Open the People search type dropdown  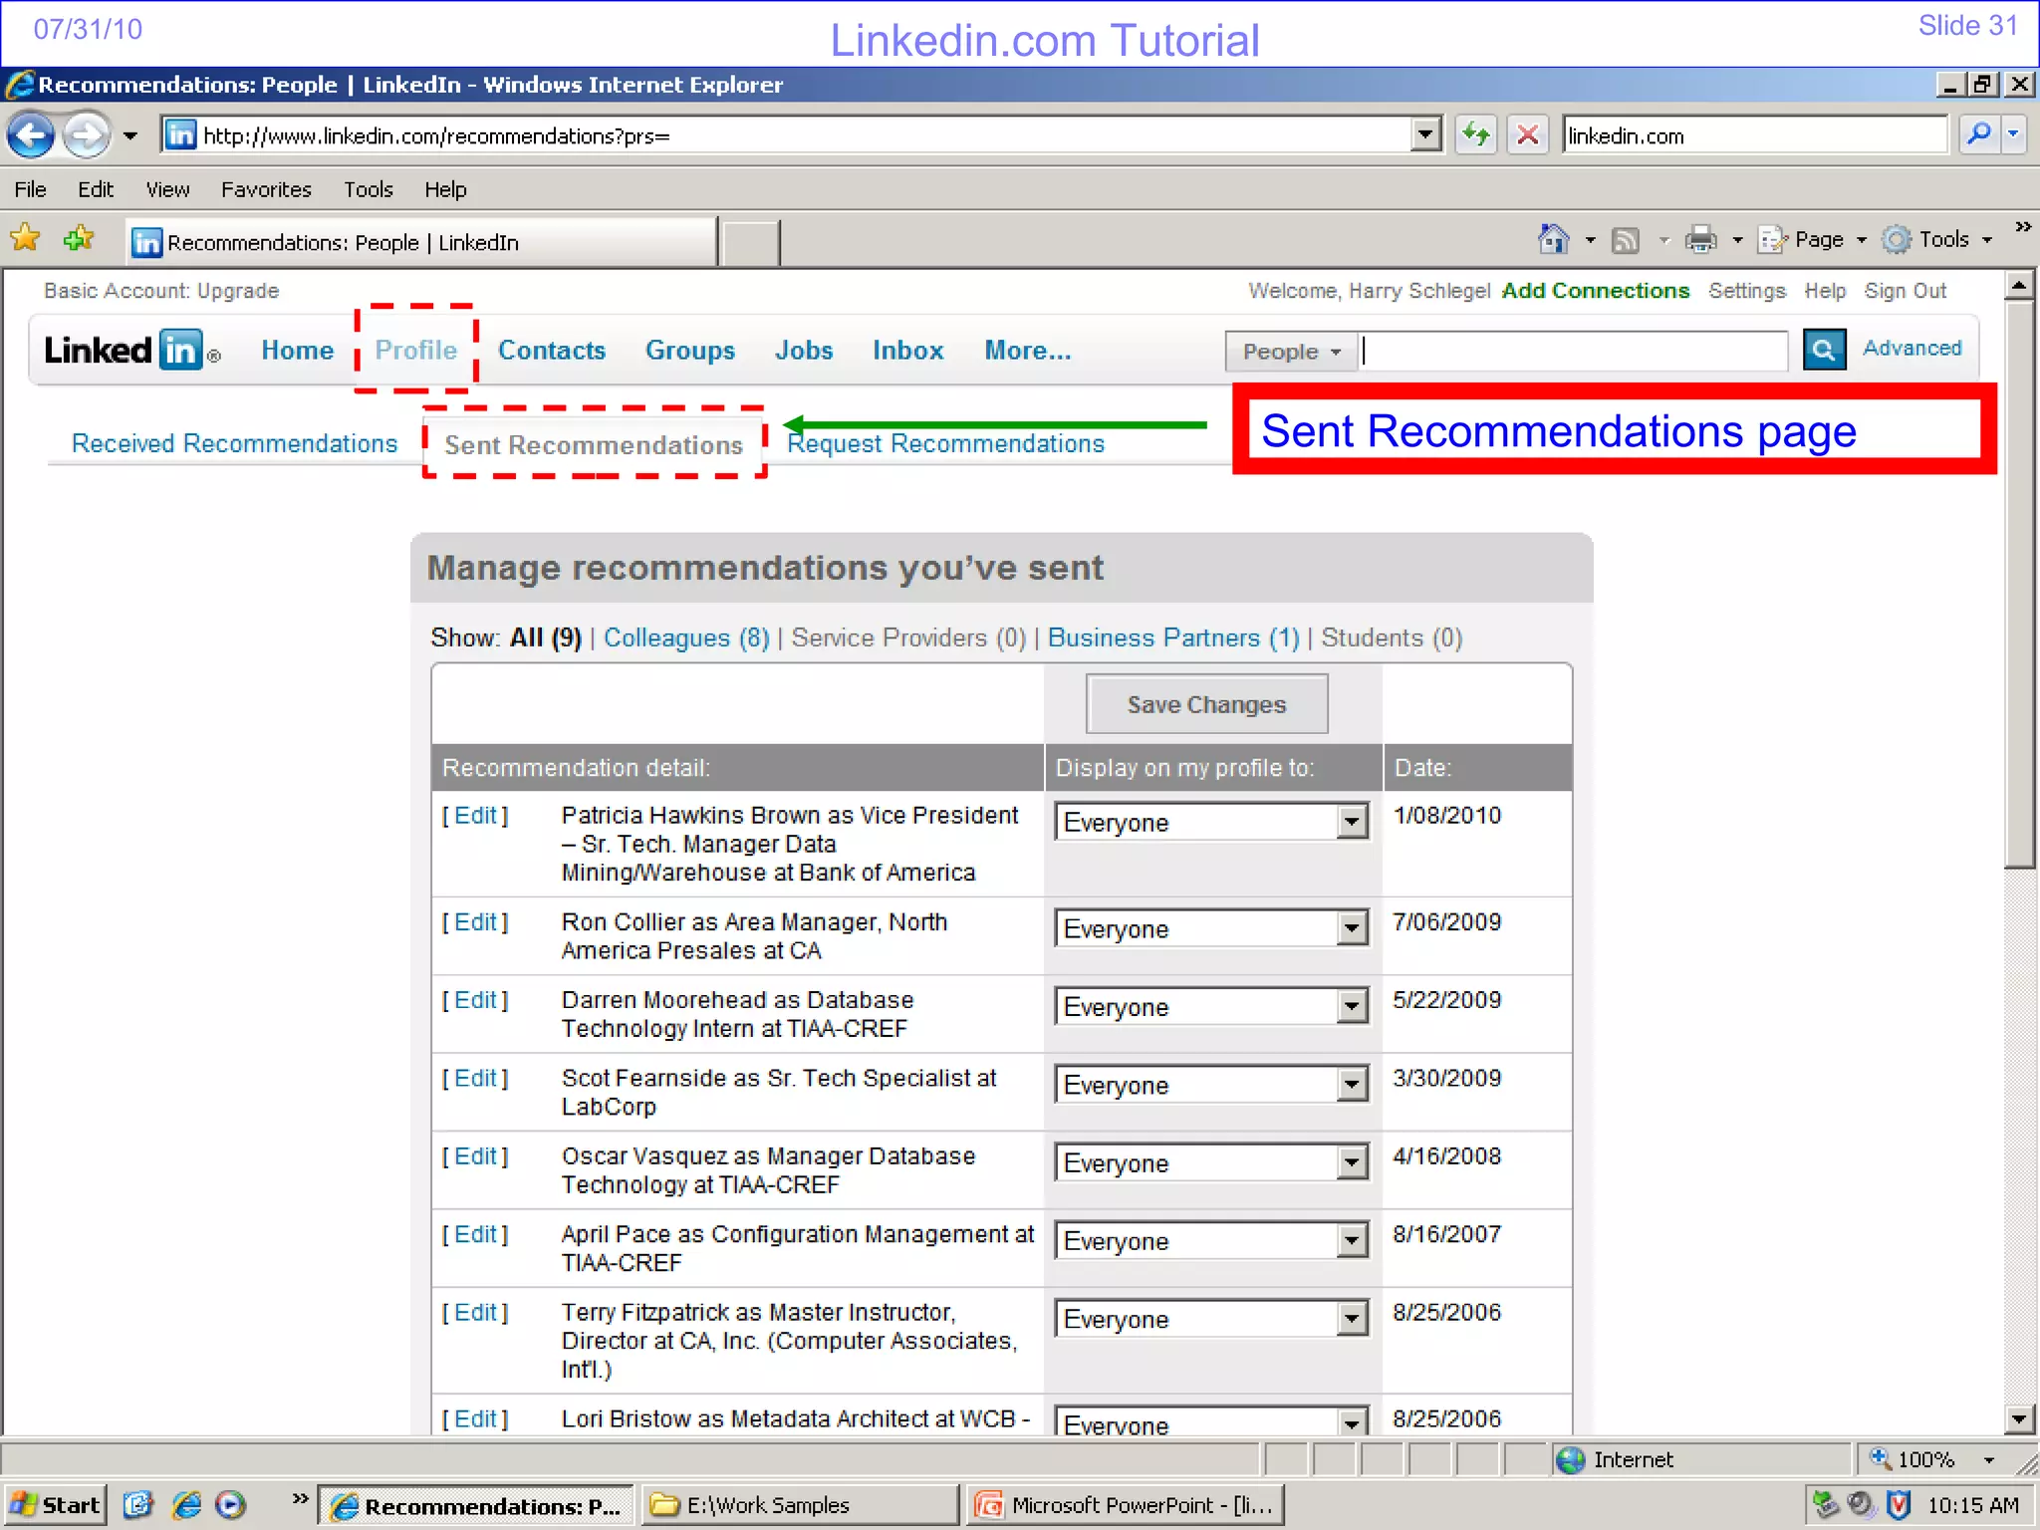point(1290,352)
